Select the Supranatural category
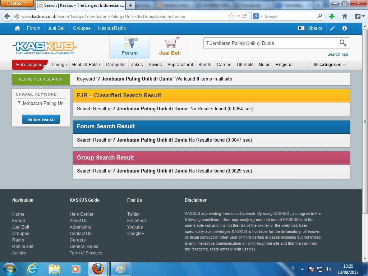The width and height of the screenshot is (368, 276). click(x=180, y=65)
